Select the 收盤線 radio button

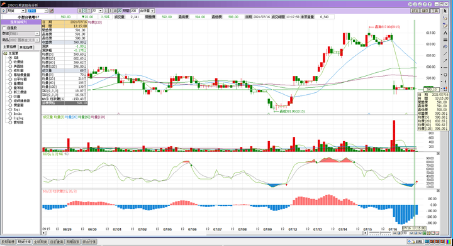10,62
